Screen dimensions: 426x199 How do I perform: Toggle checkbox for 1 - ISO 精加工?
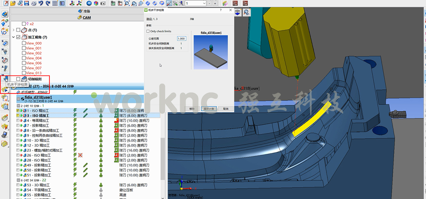coord(18,111)
